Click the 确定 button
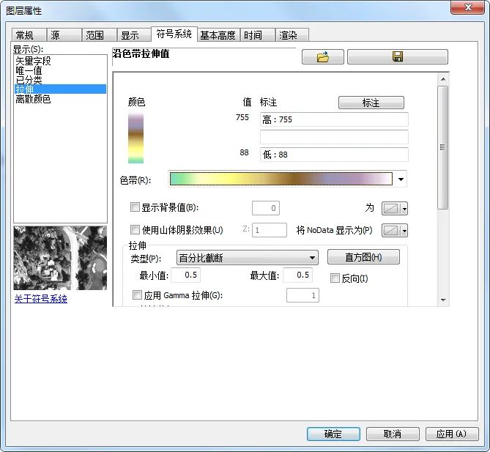This screenshot has width=490, height=452. pos(333,434)
